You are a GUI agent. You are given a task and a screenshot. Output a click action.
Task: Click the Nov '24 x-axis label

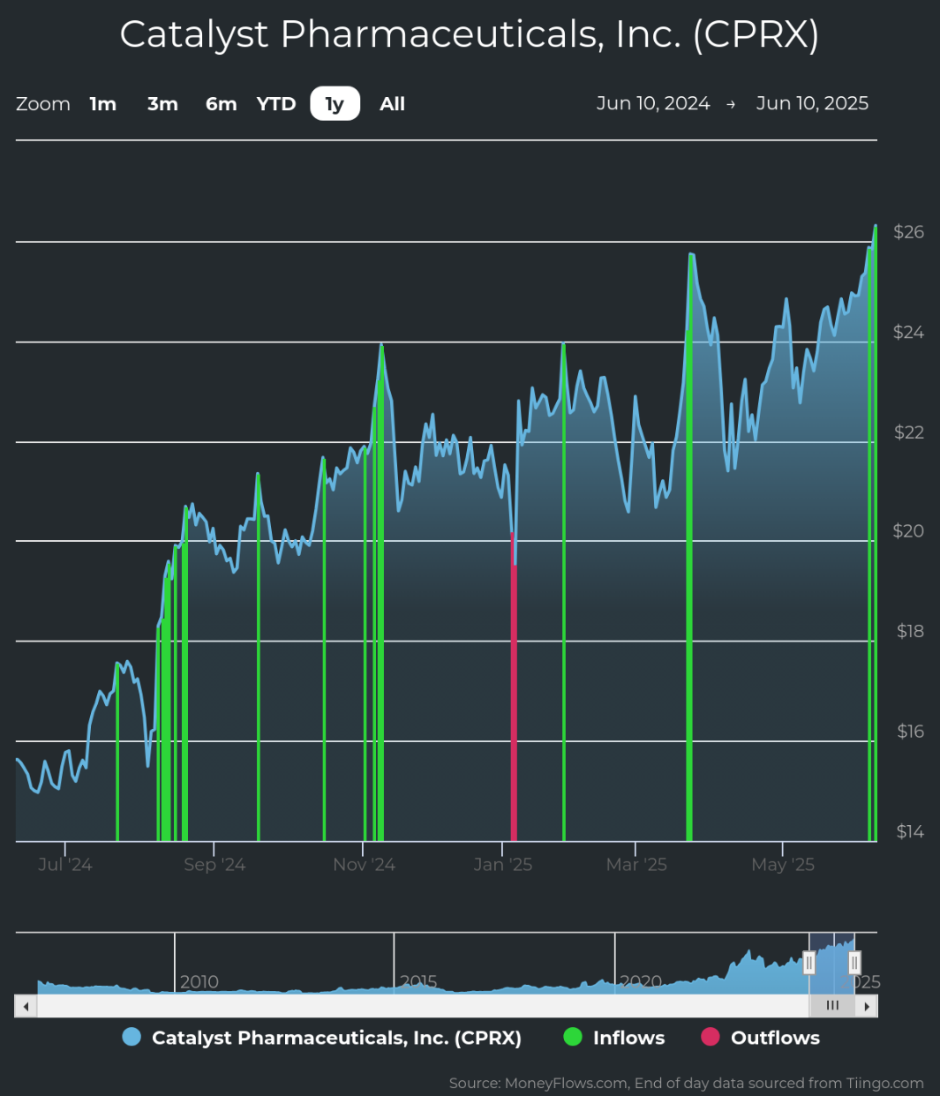tap(364, 865)
